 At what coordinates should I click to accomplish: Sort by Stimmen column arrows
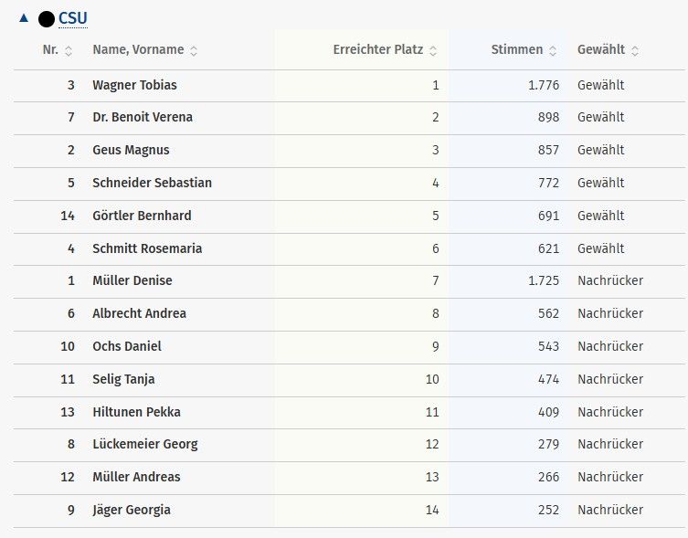(x=553, y=50)
